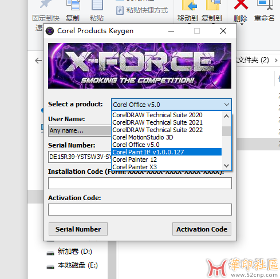This screenshot has height=279, width=280.
Task: Minimize the Corel Products Keygen window
Action: pos(171,31)
